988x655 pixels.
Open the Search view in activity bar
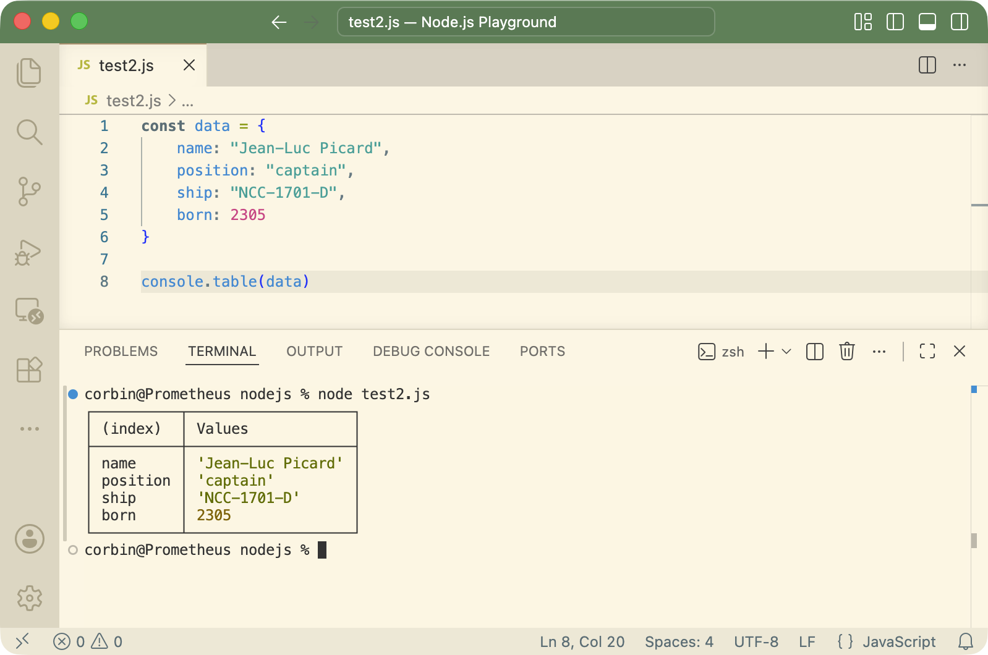[29, 132]
